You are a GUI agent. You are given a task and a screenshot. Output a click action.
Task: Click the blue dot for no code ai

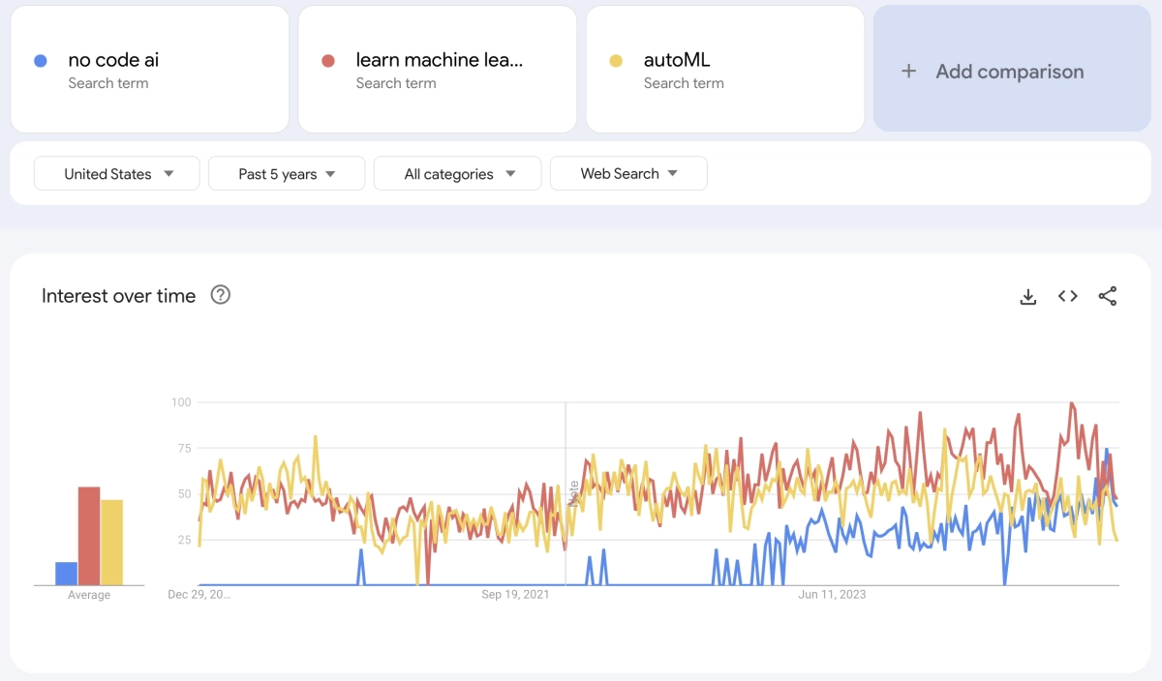(x=40, y=60)
